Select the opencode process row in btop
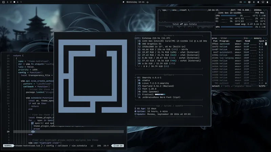 [238, 44]
